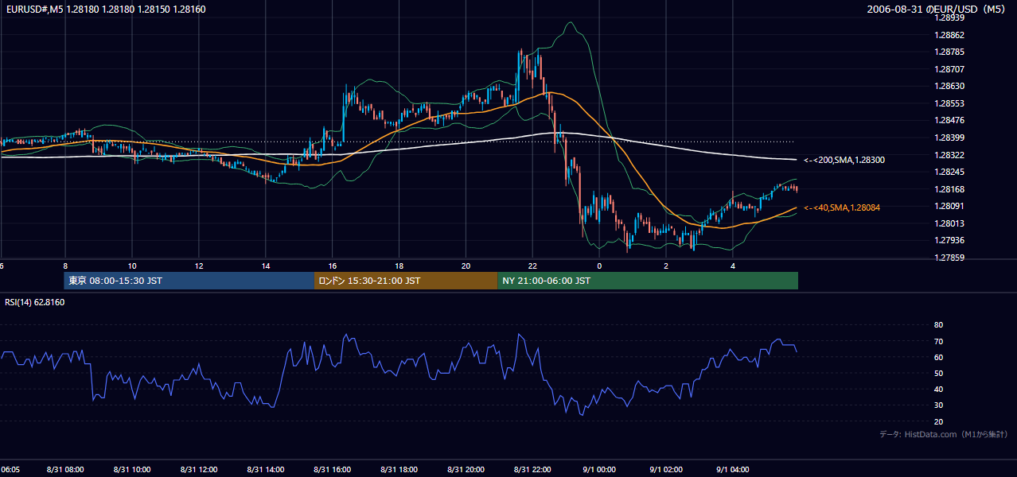Select the 2006-08-31 EUR/USD (M5) chart title

937,9
